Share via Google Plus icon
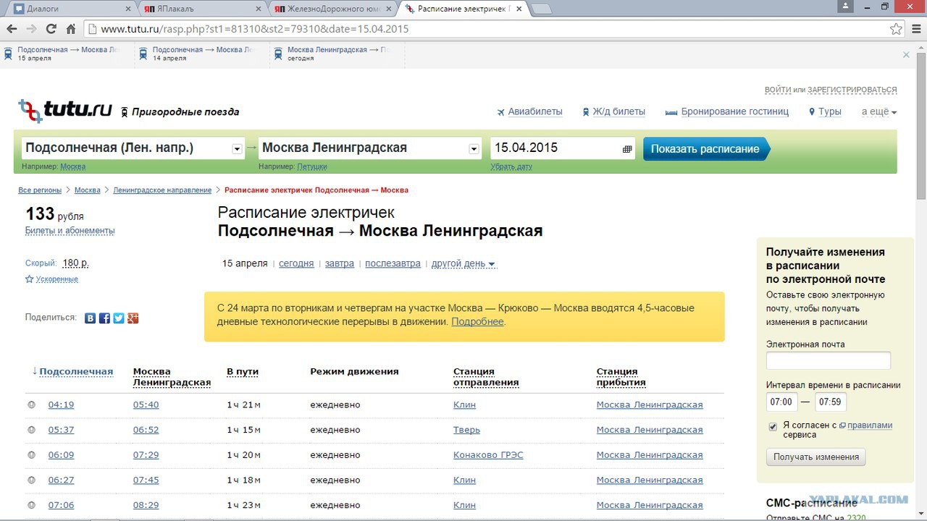The height and width of the screenshot is (521, 927). click(133, 318)
